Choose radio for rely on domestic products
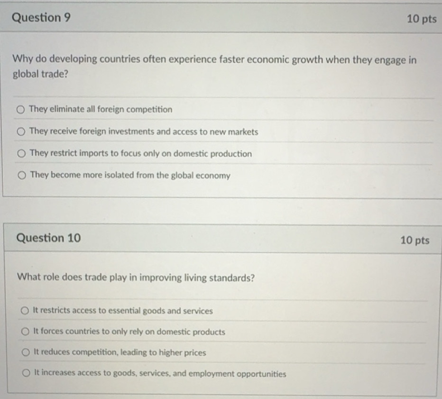This screenshot has height=399, width=442. tap(25, 332)
